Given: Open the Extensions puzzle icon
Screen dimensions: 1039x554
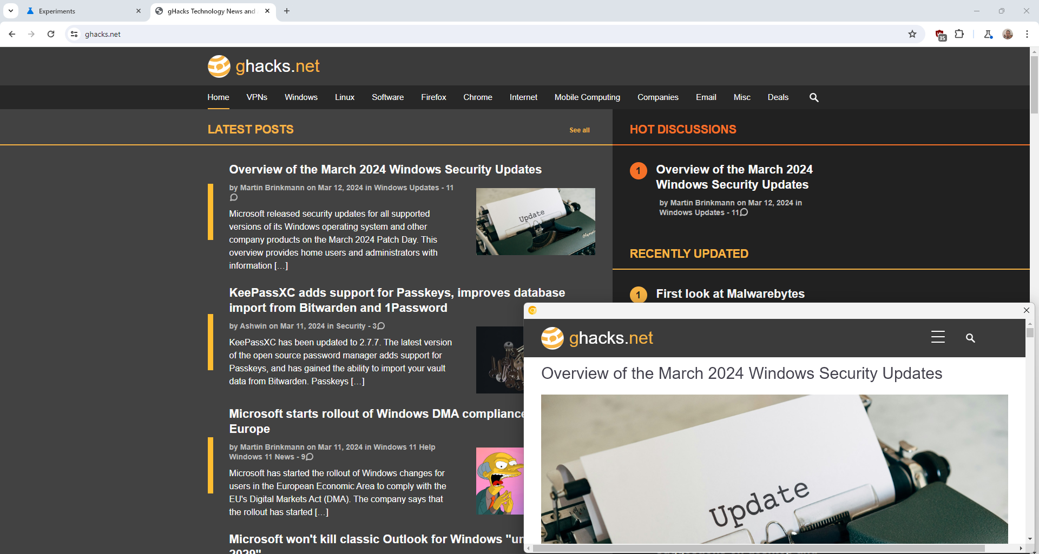Looking at the screenshot, I should click(959, 34).
